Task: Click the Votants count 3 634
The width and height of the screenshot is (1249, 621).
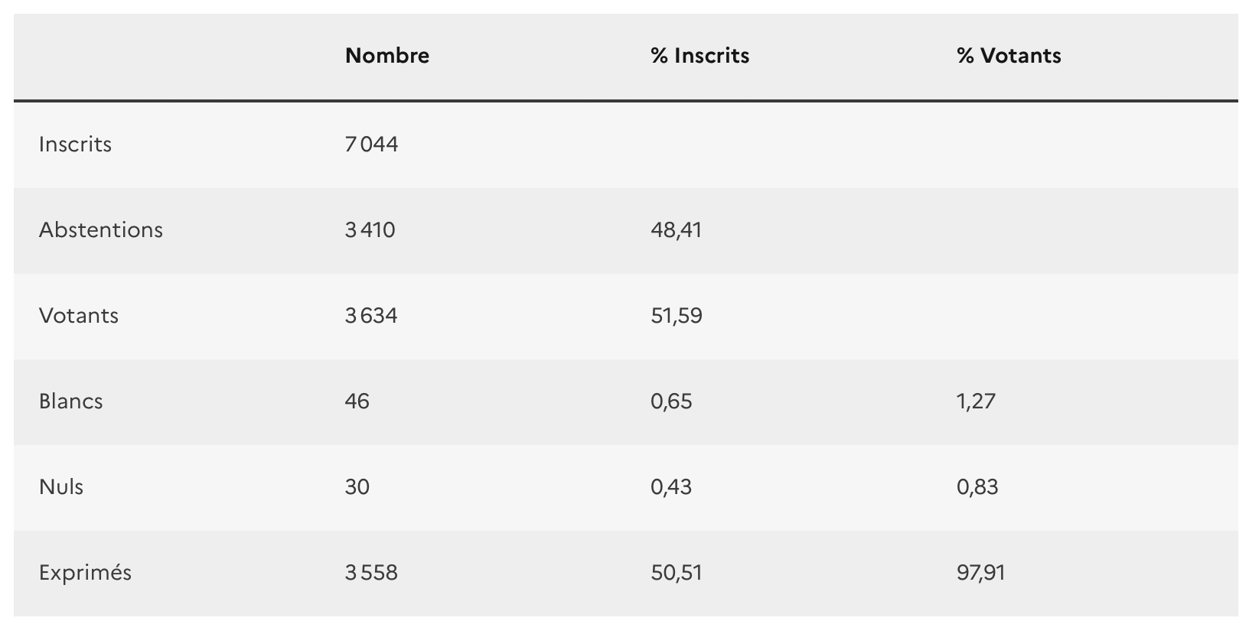Action: click(371, 316)
